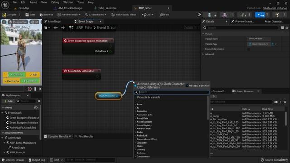Open the Preview Mesh dropdown
The image size is (290, 163).
tap(68, 14)
